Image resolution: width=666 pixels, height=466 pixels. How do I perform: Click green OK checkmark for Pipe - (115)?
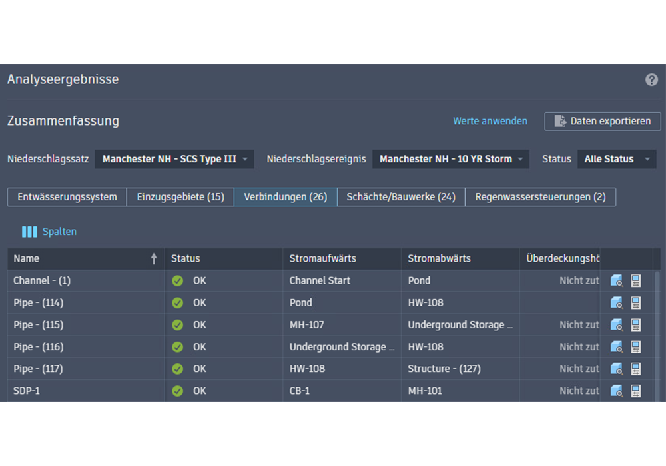click(x=178, y=325)
